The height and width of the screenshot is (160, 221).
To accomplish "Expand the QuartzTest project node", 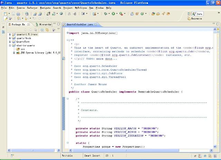I will [10, 42].
